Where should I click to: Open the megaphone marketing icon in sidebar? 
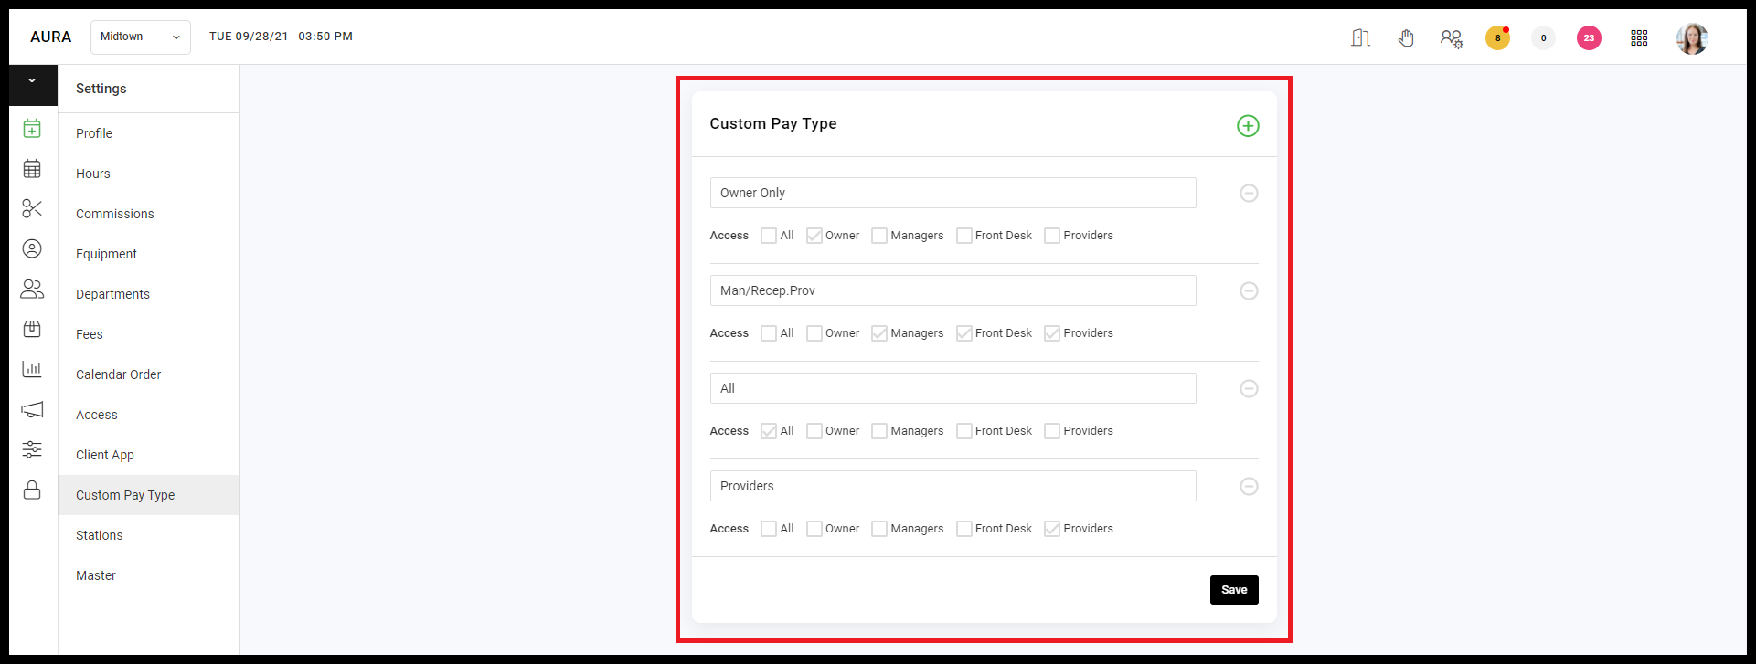pyautogui.click(x=32, y=409)
